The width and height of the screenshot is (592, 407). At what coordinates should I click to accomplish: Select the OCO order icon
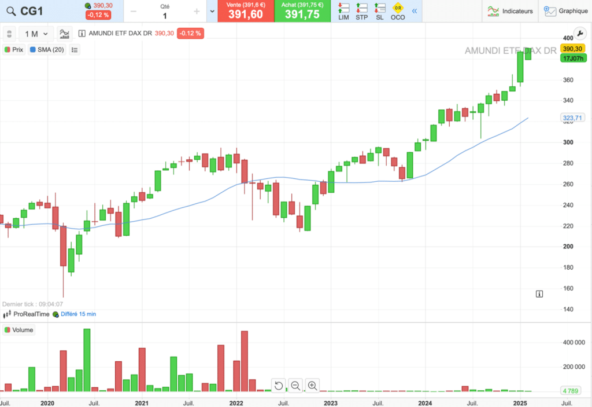[398, 11]
